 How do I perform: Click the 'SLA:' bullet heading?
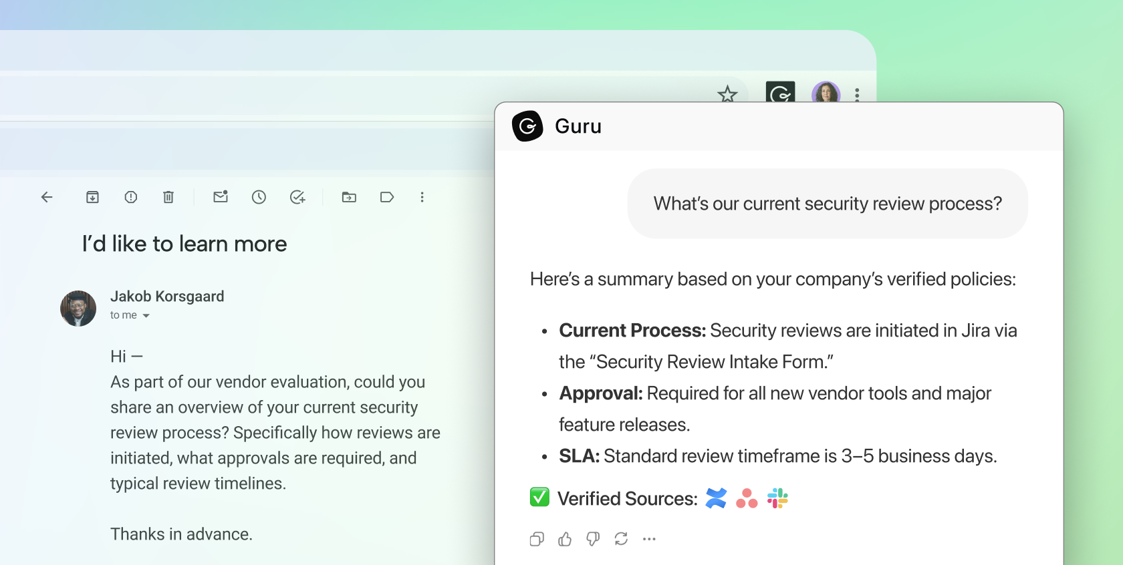pos(580,456)
